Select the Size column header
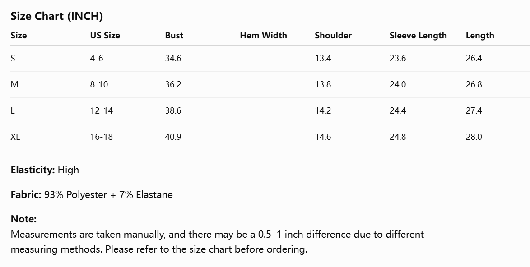Image resolution: width=530 pixels, height=267 pixels. (x=19, y=36)
